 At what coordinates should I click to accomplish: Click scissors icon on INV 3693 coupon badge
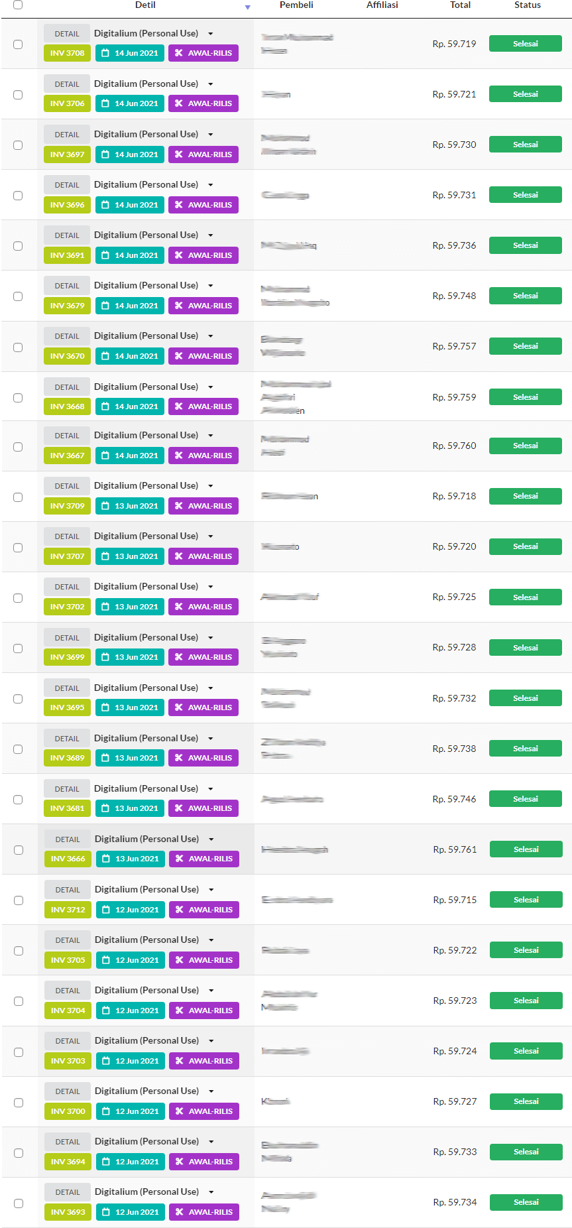click(x=180, y=1212)
